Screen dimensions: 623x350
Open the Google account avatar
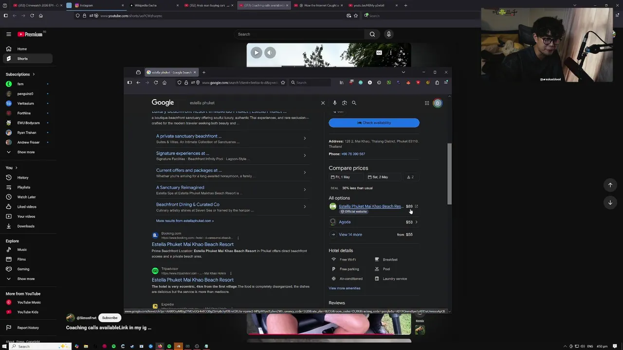click(x=438, y=103)
